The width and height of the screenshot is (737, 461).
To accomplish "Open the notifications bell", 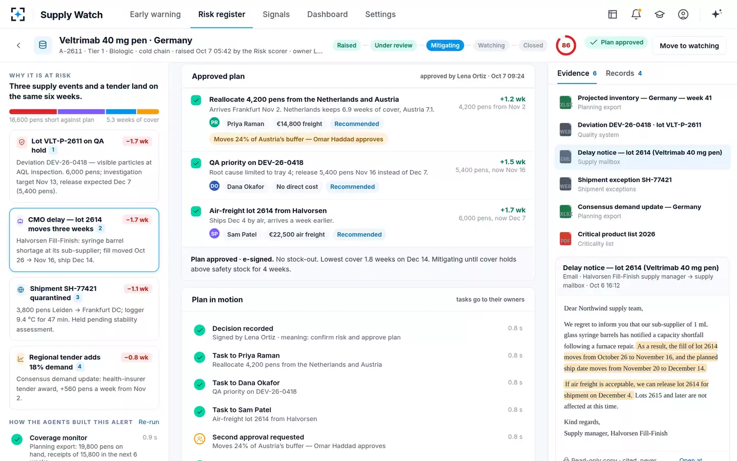I will tap(636, 14).
